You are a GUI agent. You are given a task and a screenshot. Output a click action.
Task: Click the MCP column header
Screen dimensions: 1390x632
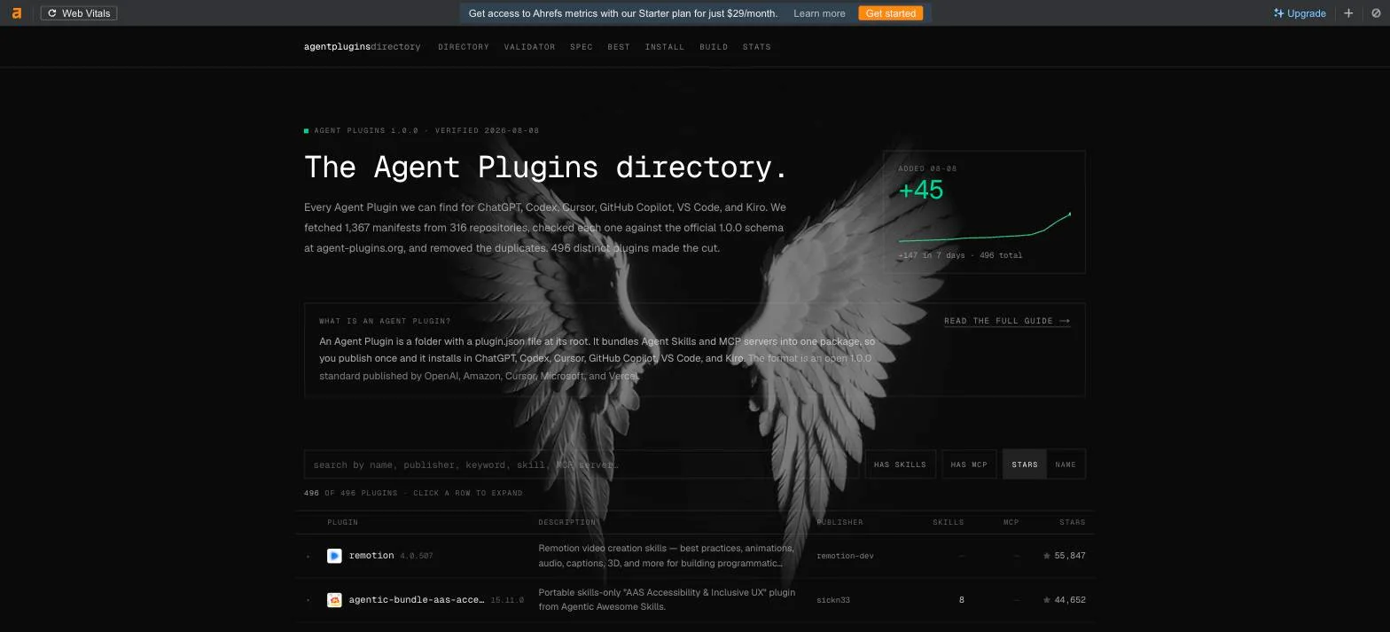[1011, 522]
